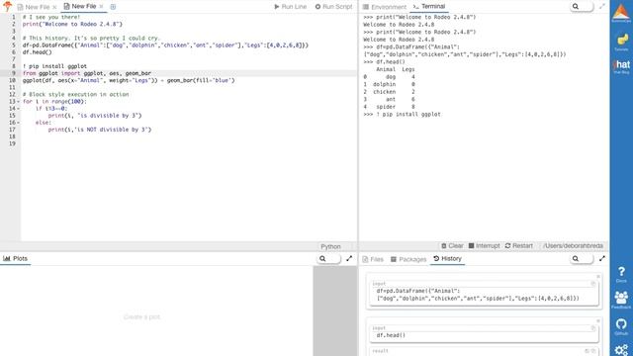Open the Feedback sidebar icon
The image size is (633, 356).
[621, 301]
